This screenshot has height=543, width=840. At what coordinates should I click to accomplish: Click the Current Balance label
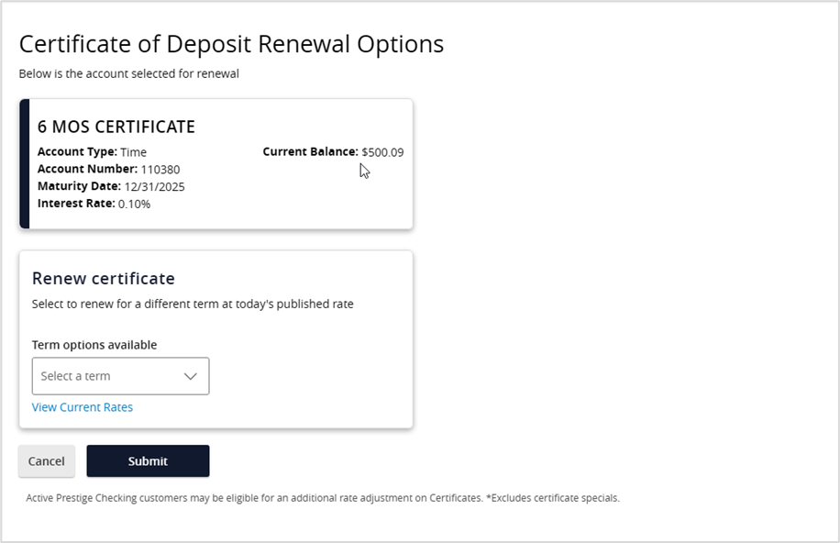[310, 152]
